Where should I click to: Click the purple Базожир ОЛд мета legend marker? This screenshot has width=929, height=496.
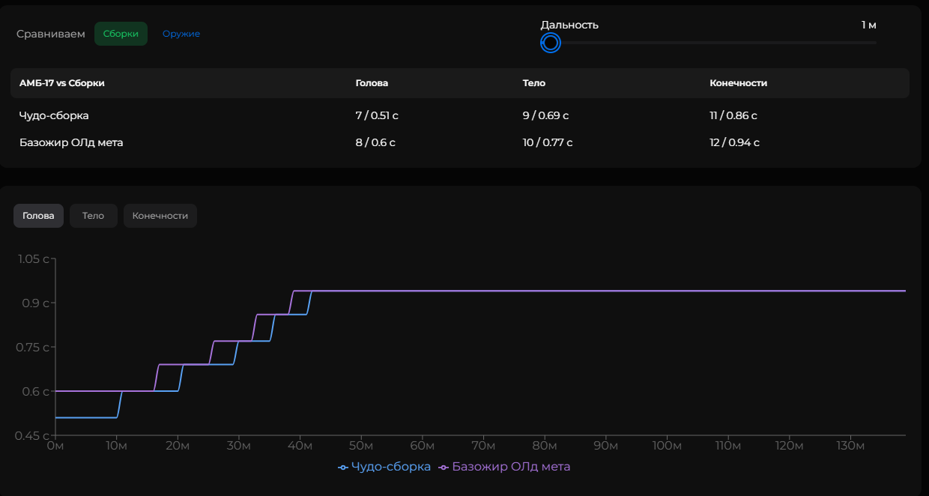coord(444,467)
